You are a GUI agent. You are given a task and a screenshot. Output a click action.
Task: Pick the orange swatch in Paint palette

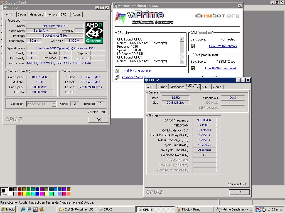(x=68, y=194)
